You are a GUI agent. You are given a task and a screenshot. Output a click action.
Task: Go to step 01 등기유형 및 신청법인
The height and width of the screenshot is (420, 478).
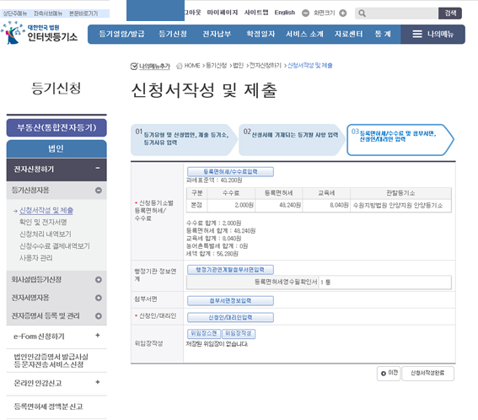184,140
